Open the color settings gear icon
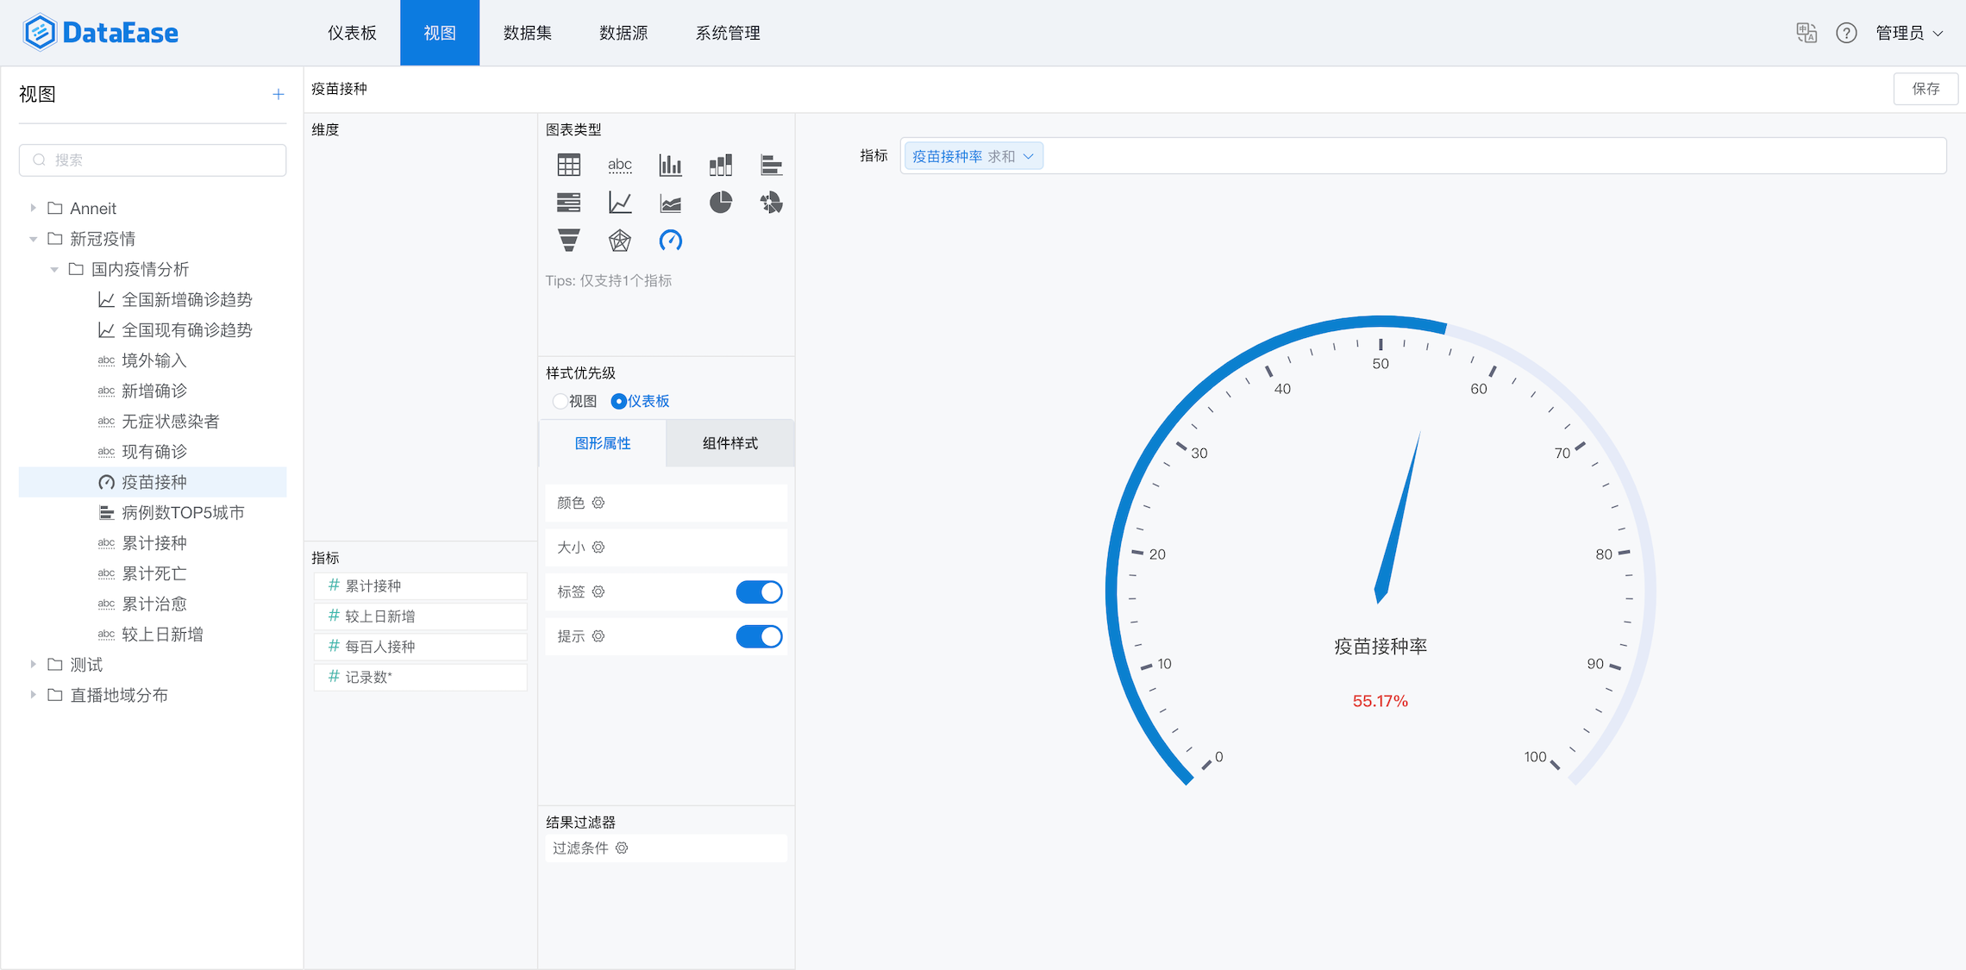 point(598,503)
